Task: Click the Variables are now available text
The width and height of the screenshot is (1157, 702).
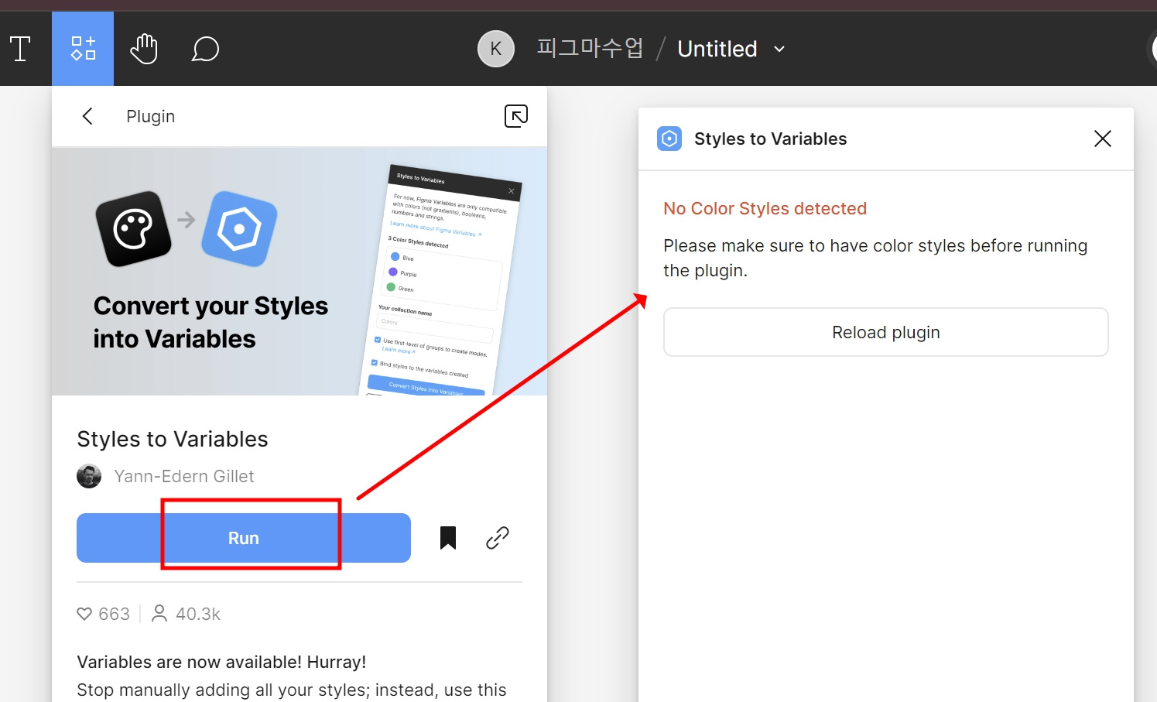Action: [x=221, y=662]
